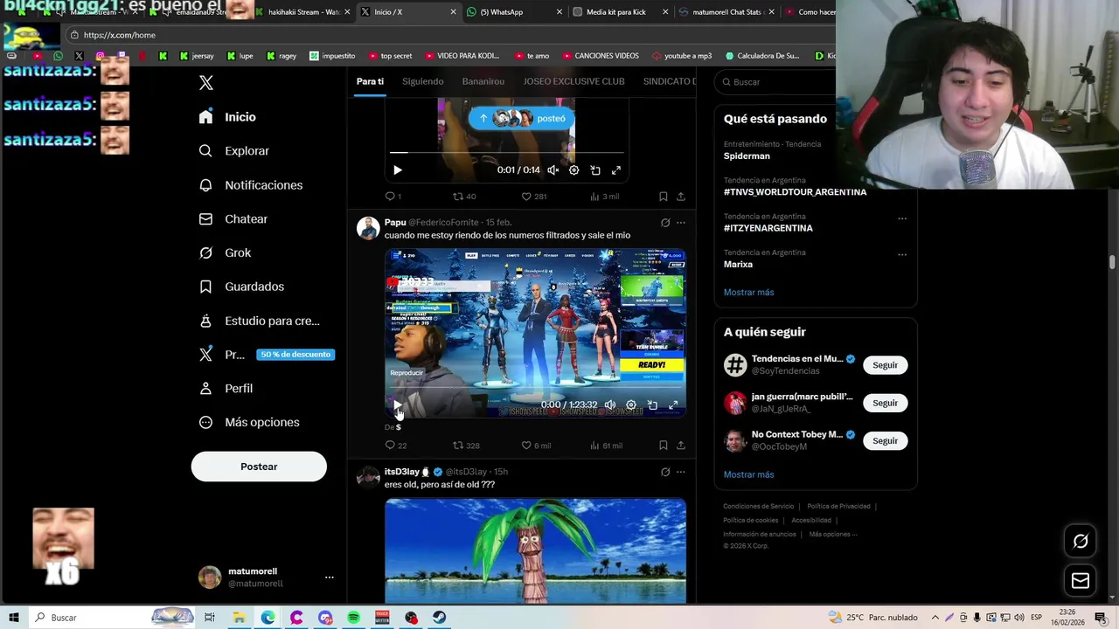Viewport: 1119px width, 629px height.
Task: Open the Explorar page
Action: tap(233, 151)
